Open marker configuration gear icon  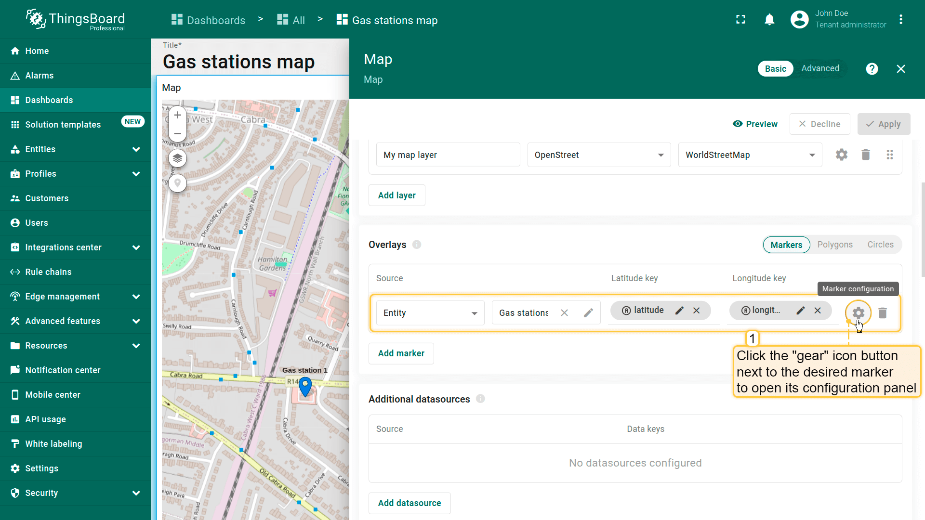tap(858, 312)
